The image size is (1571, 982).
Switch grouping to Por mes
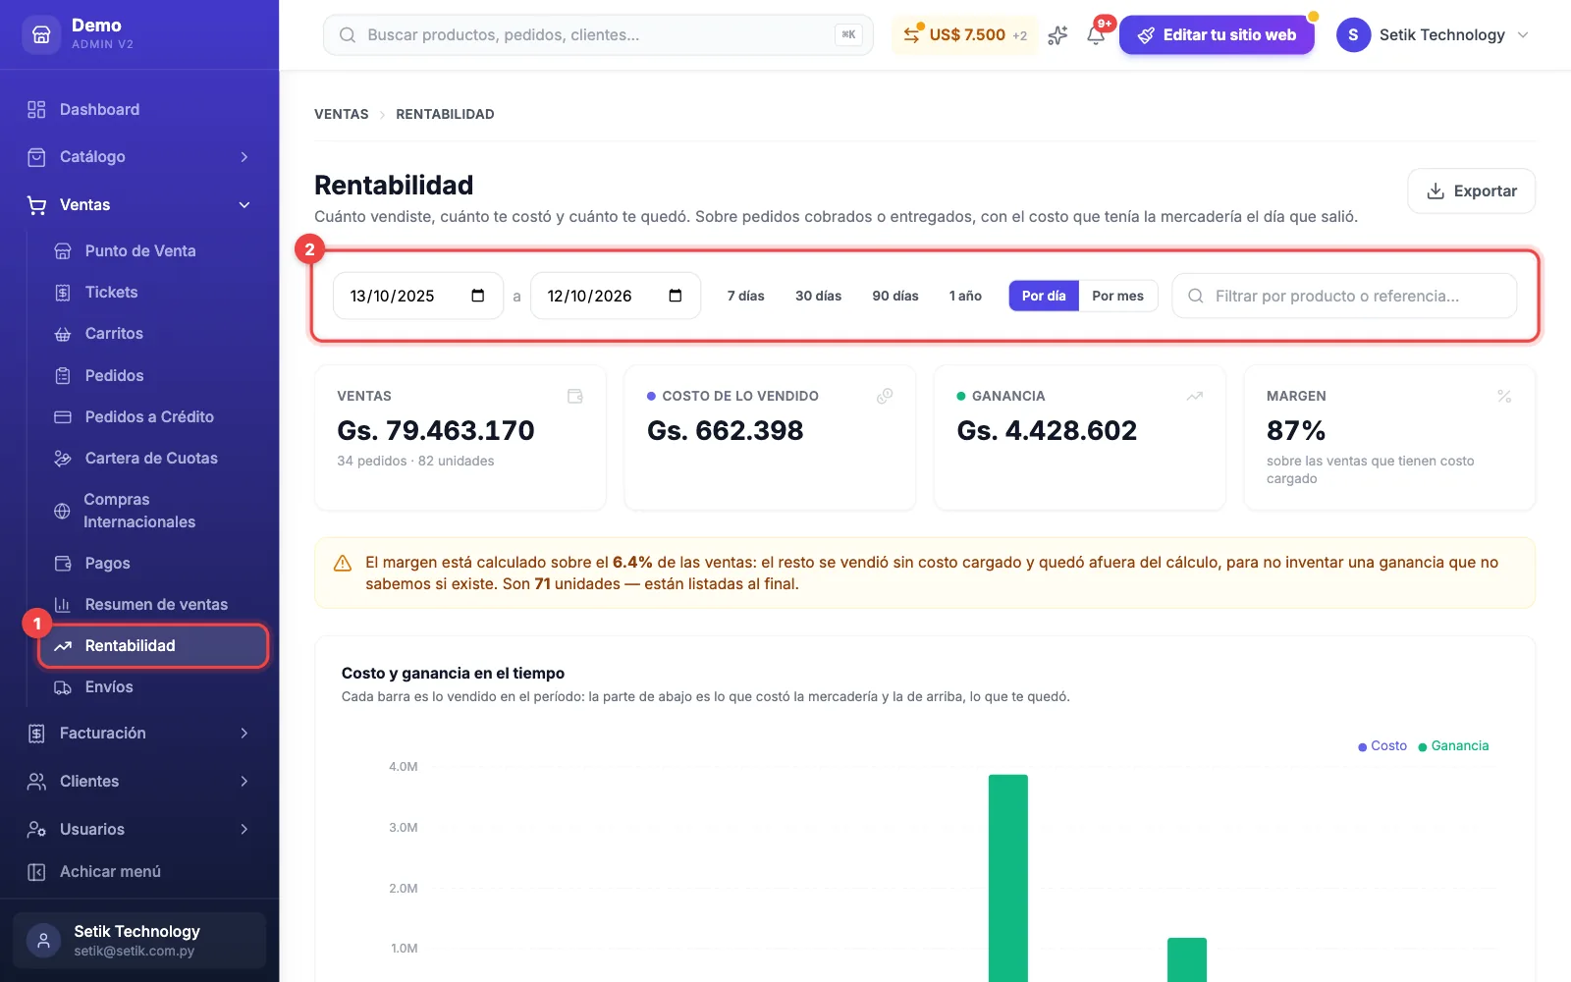point(1117,296)
